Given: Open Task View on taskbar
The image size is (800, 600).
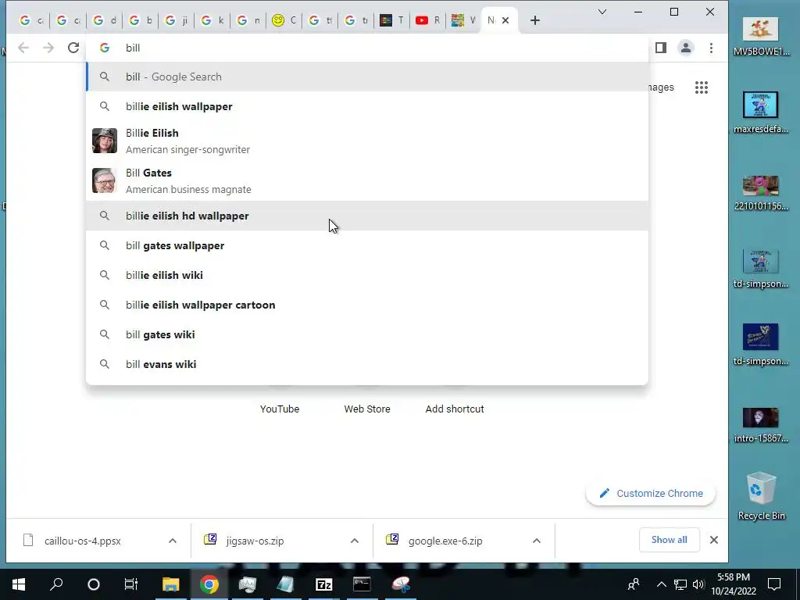Looking at the screenshot, I should coord(131,584).
